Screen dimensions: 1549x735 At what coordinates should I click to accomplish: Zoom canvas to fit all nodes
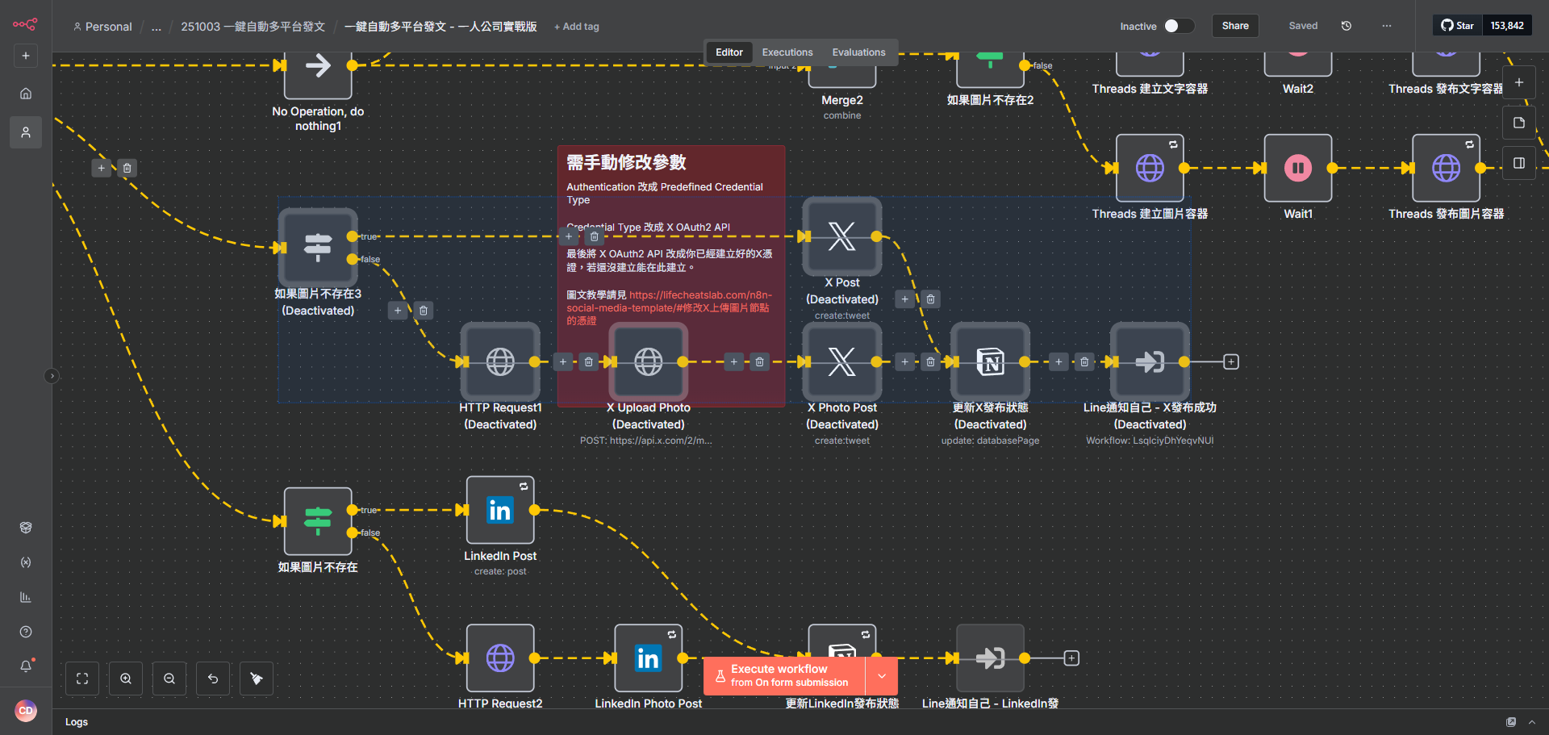coord(81,679)
